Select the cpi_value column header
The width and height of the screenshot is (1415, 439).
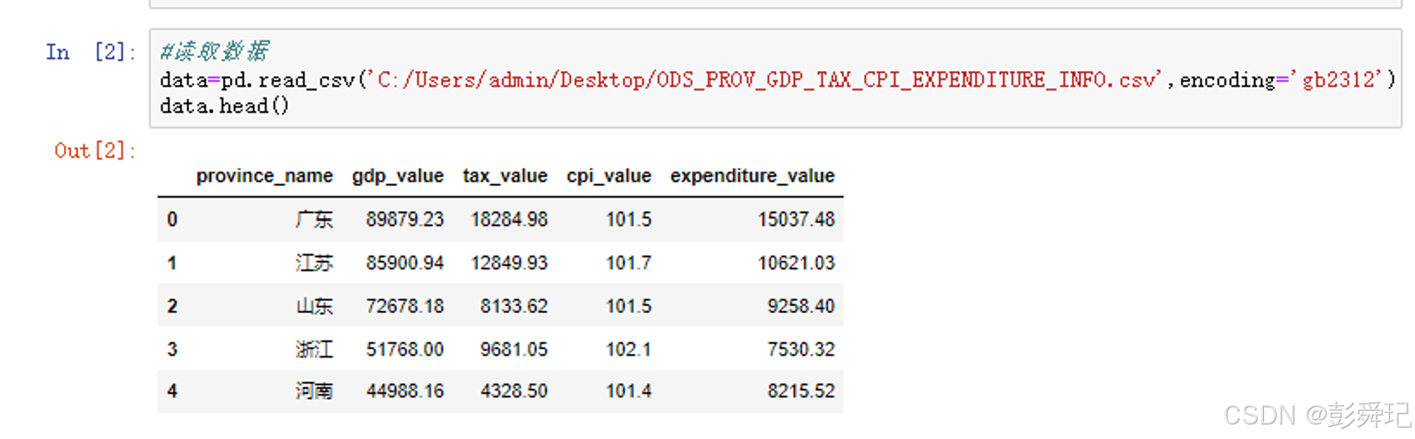pos(609,176)
